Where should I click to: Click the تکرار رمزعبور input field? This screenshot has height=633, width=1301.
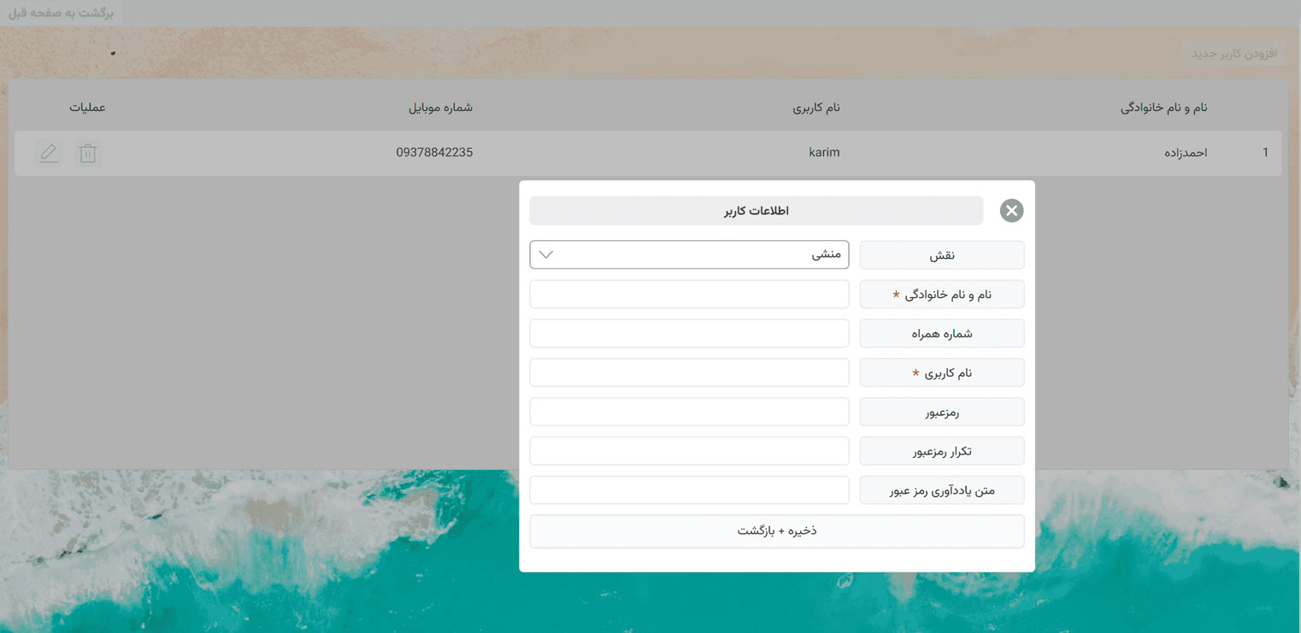pyautogui.click(x=689, y=451)
